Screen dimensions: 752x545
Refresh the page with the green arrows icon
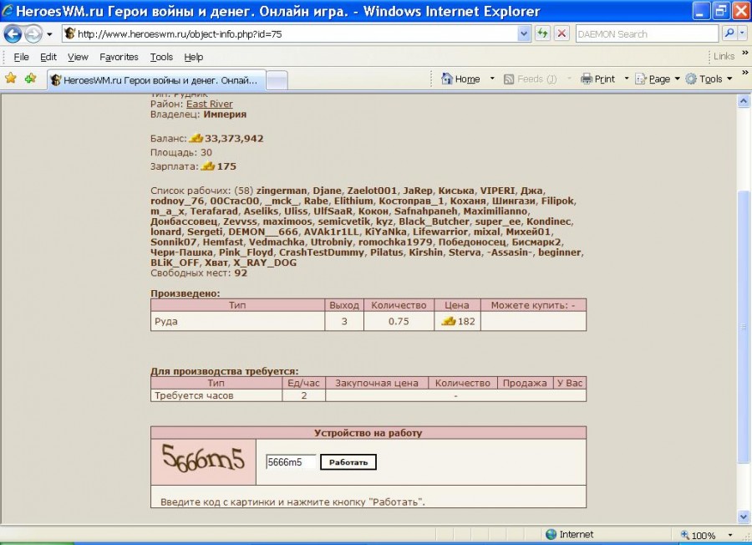[x=542, y=33]
